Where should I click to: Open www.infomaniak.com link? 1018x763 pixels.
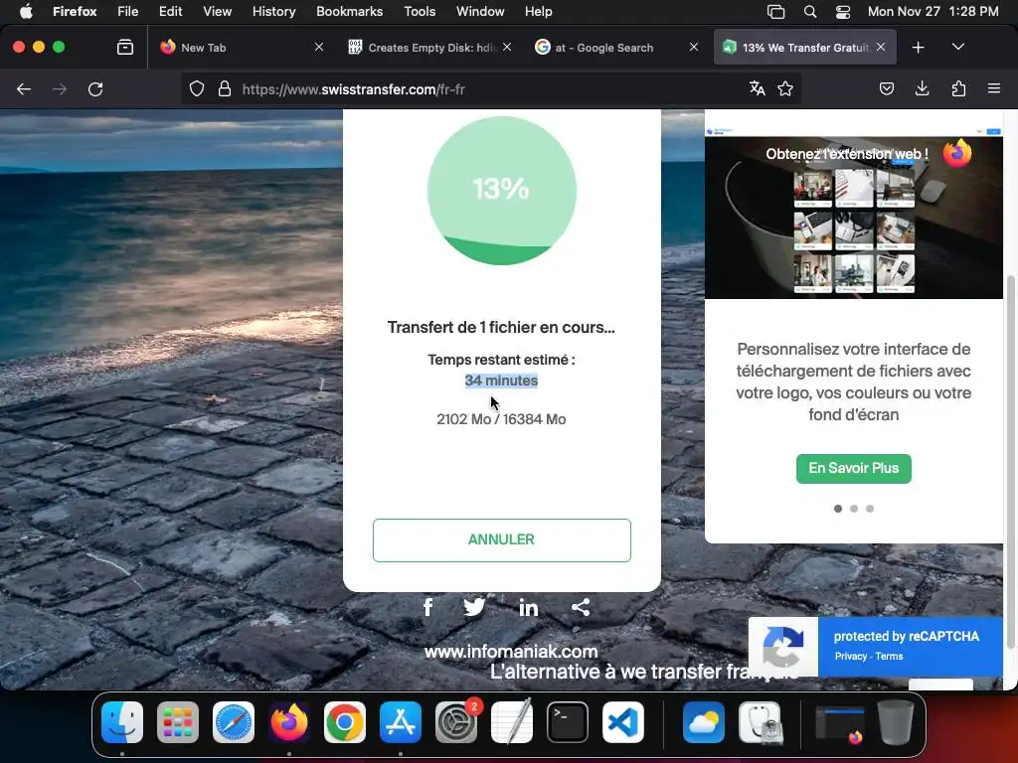pos(511,651)
